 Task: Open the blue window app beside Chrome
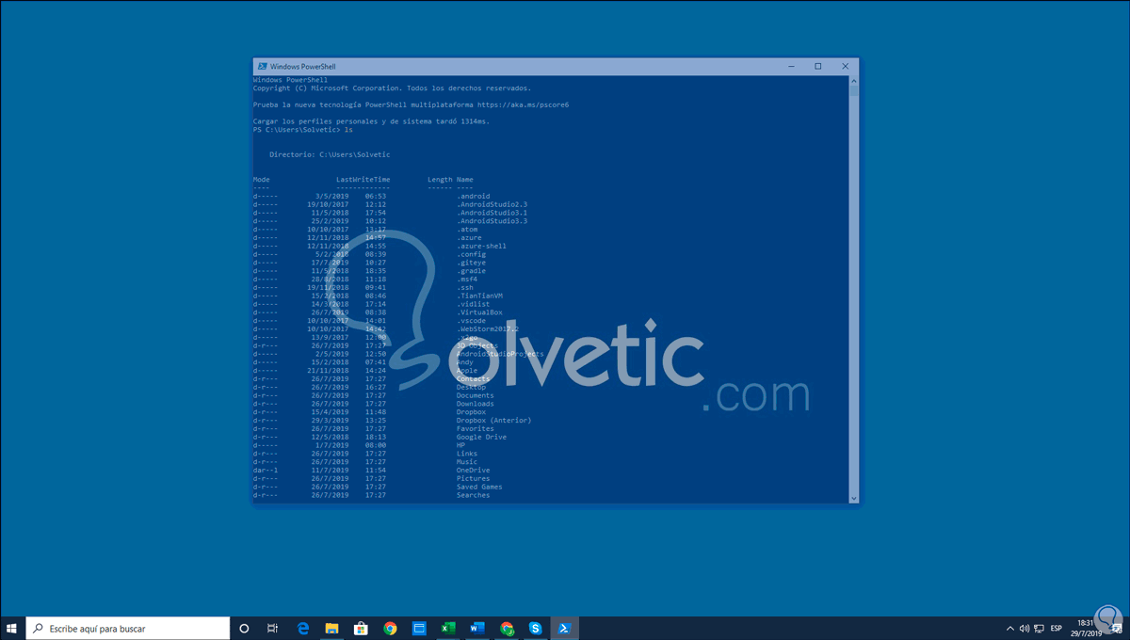pos(419,628)
